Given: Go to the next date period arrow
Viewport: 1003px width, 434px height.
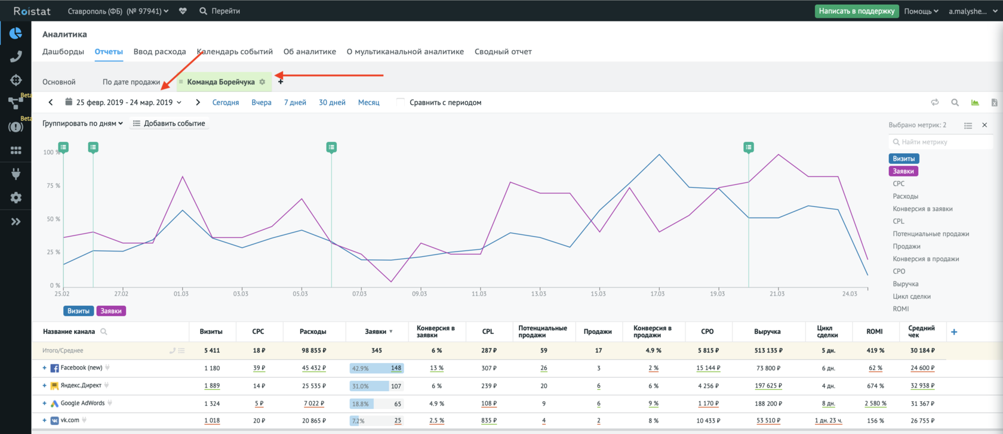Looking at the screenshot, I should tap(198, 103).
